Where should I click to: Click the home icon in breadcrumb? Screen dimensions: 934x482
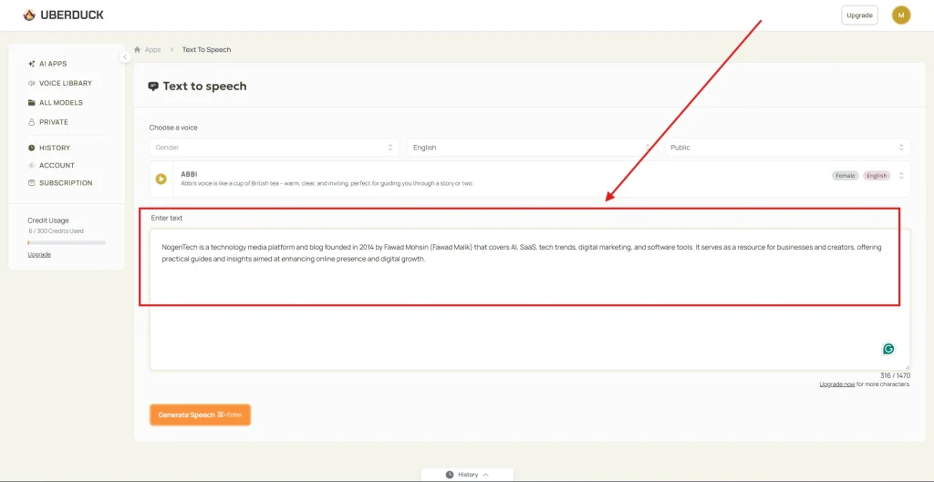point(137,49)
